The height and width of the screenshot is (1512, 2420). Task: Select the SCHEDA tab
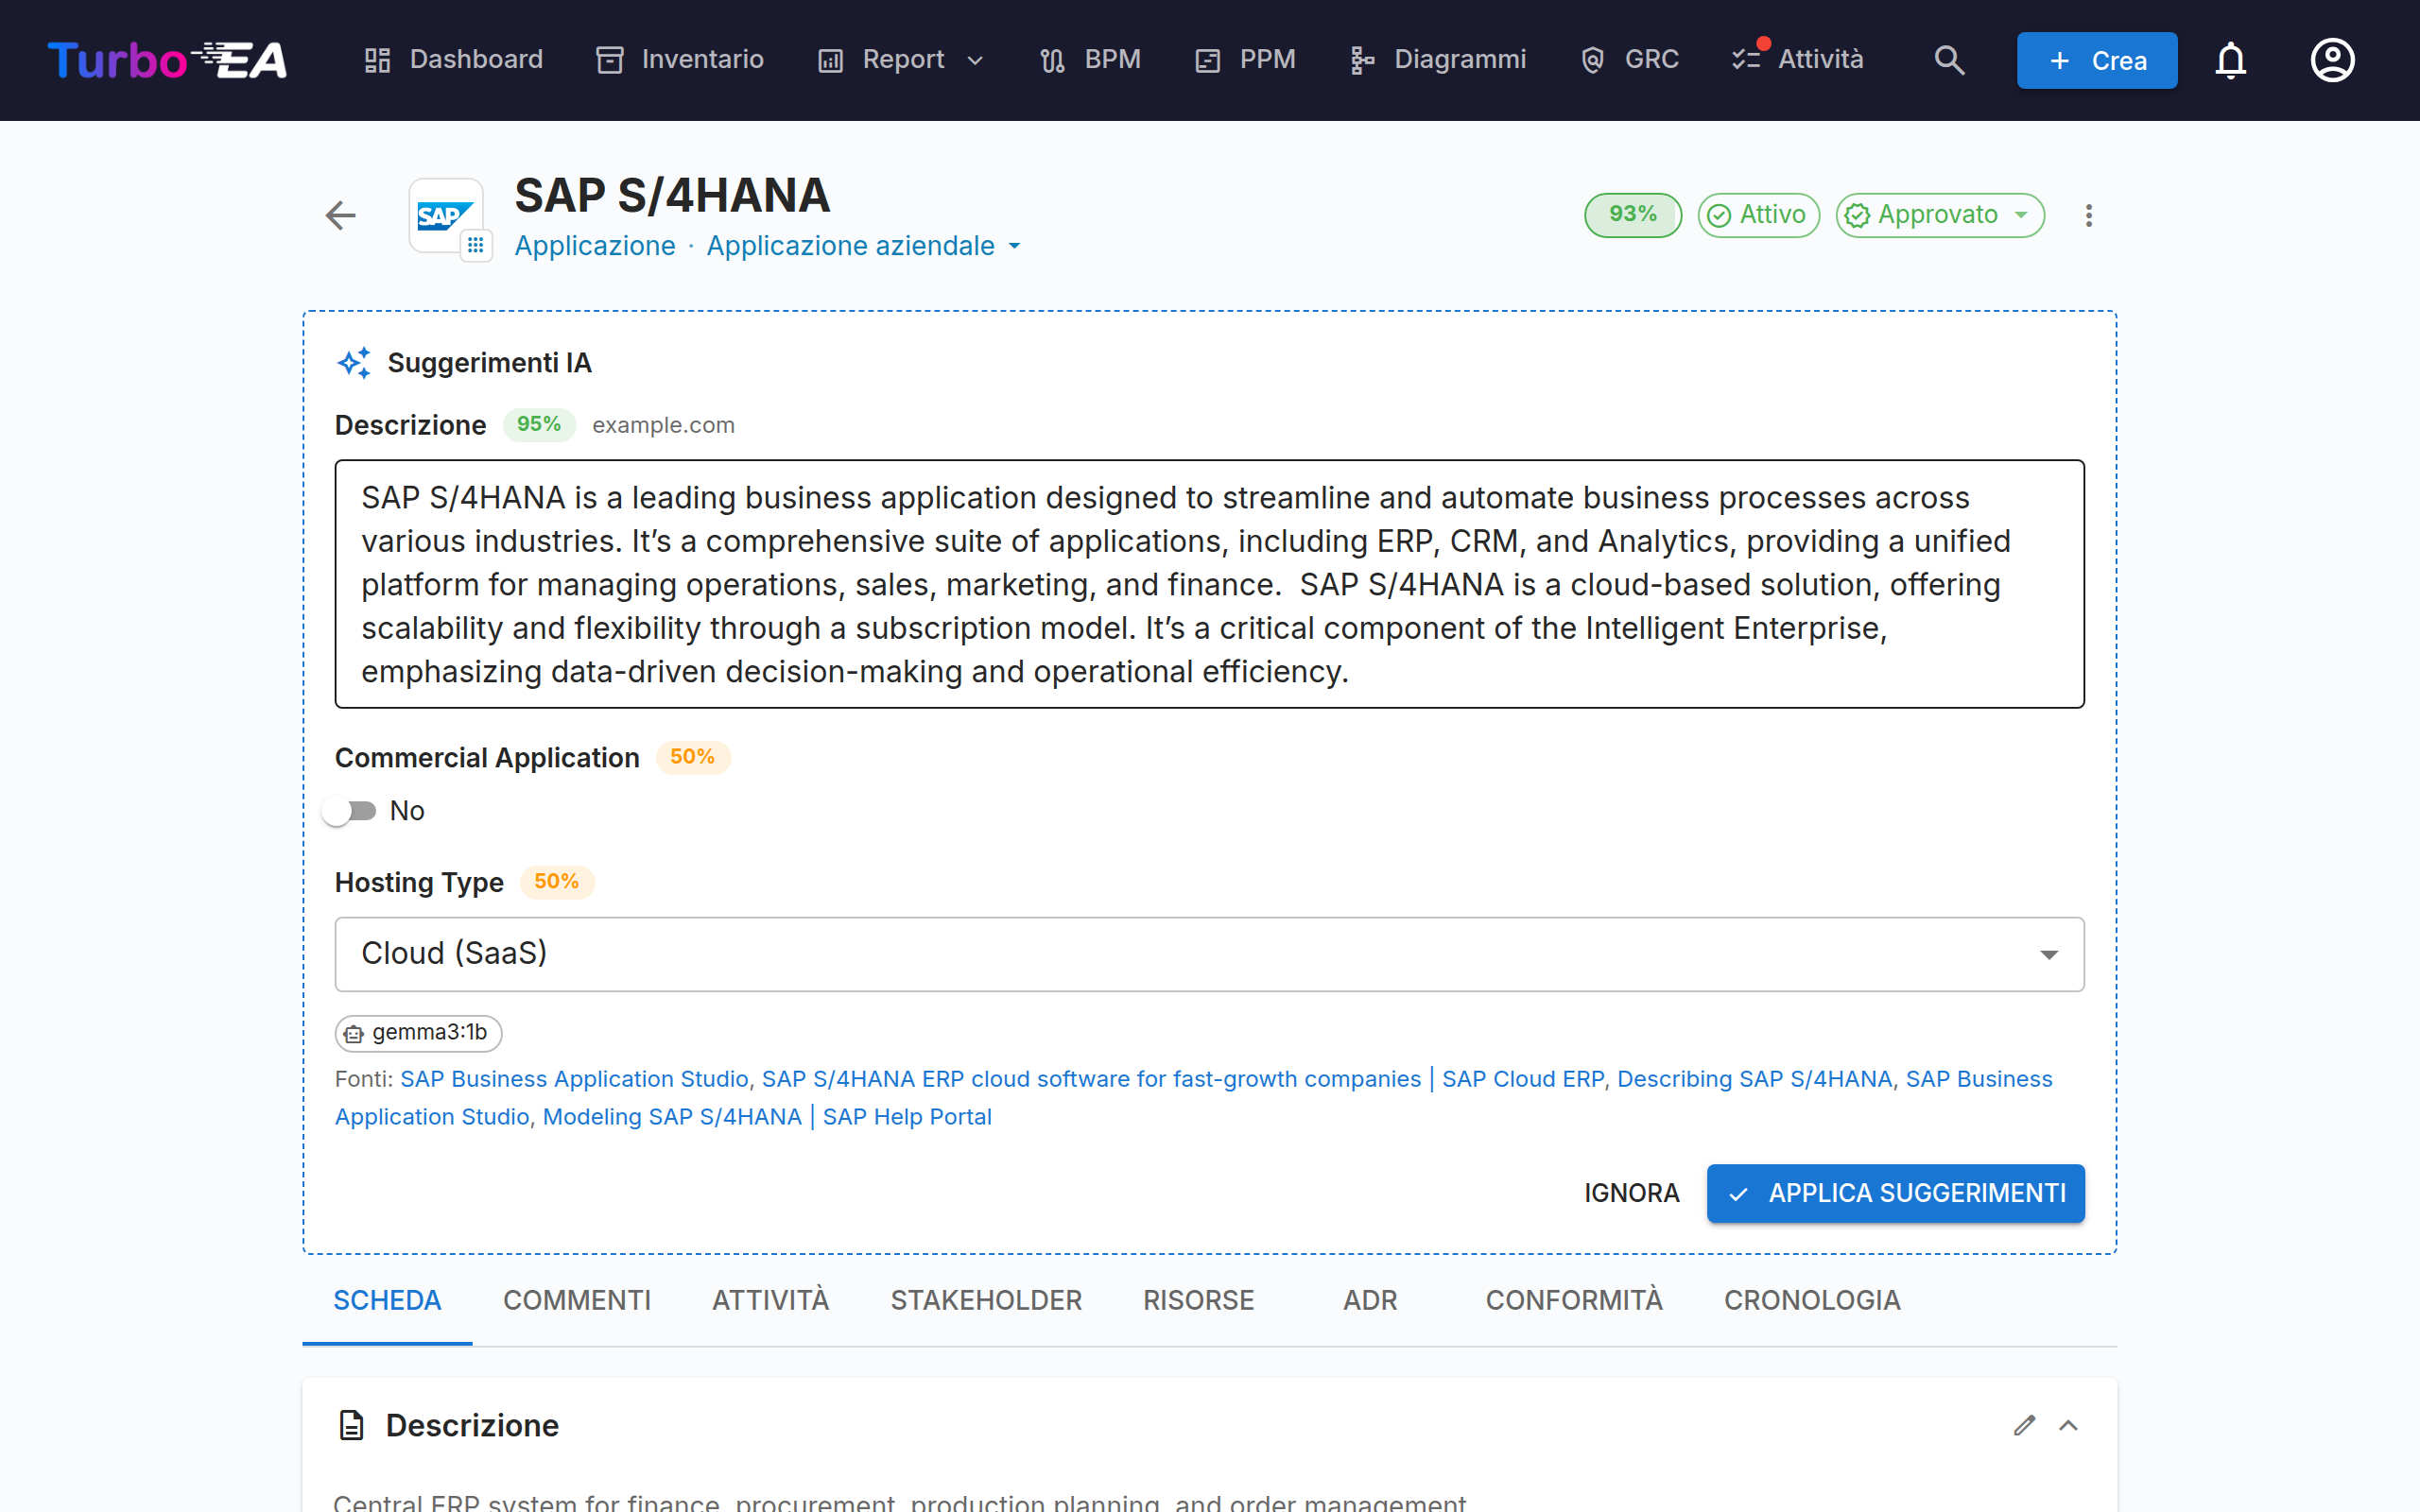coord(387,1300)
